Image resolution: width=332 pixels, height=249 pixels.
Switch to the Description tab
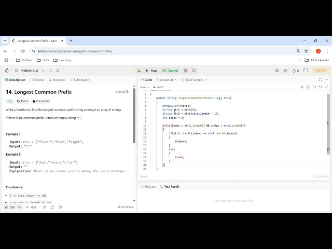click(15, 80)
